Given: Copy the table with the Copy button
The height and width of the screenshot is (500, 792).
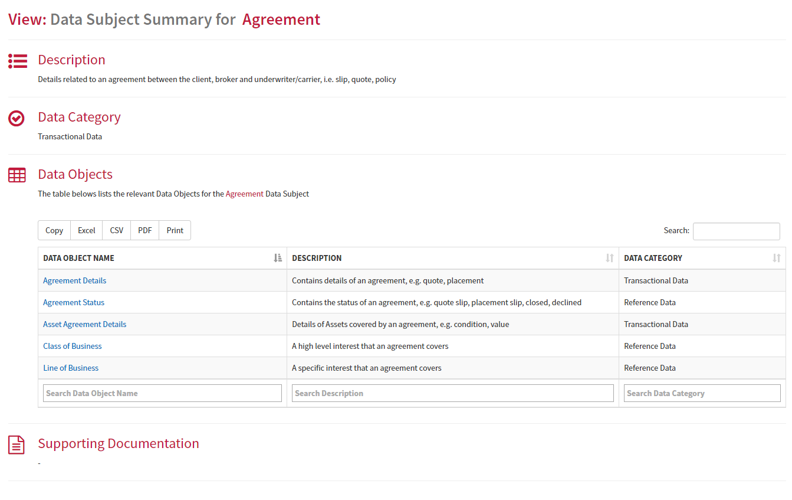Looking at the screenshot, I should click(54, 230).
